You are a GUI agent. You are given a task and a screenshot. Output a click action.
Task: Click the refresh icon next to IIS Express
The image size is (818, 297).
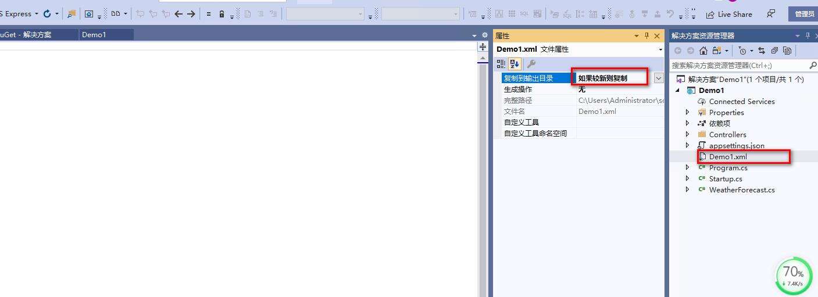click(47, 14)
